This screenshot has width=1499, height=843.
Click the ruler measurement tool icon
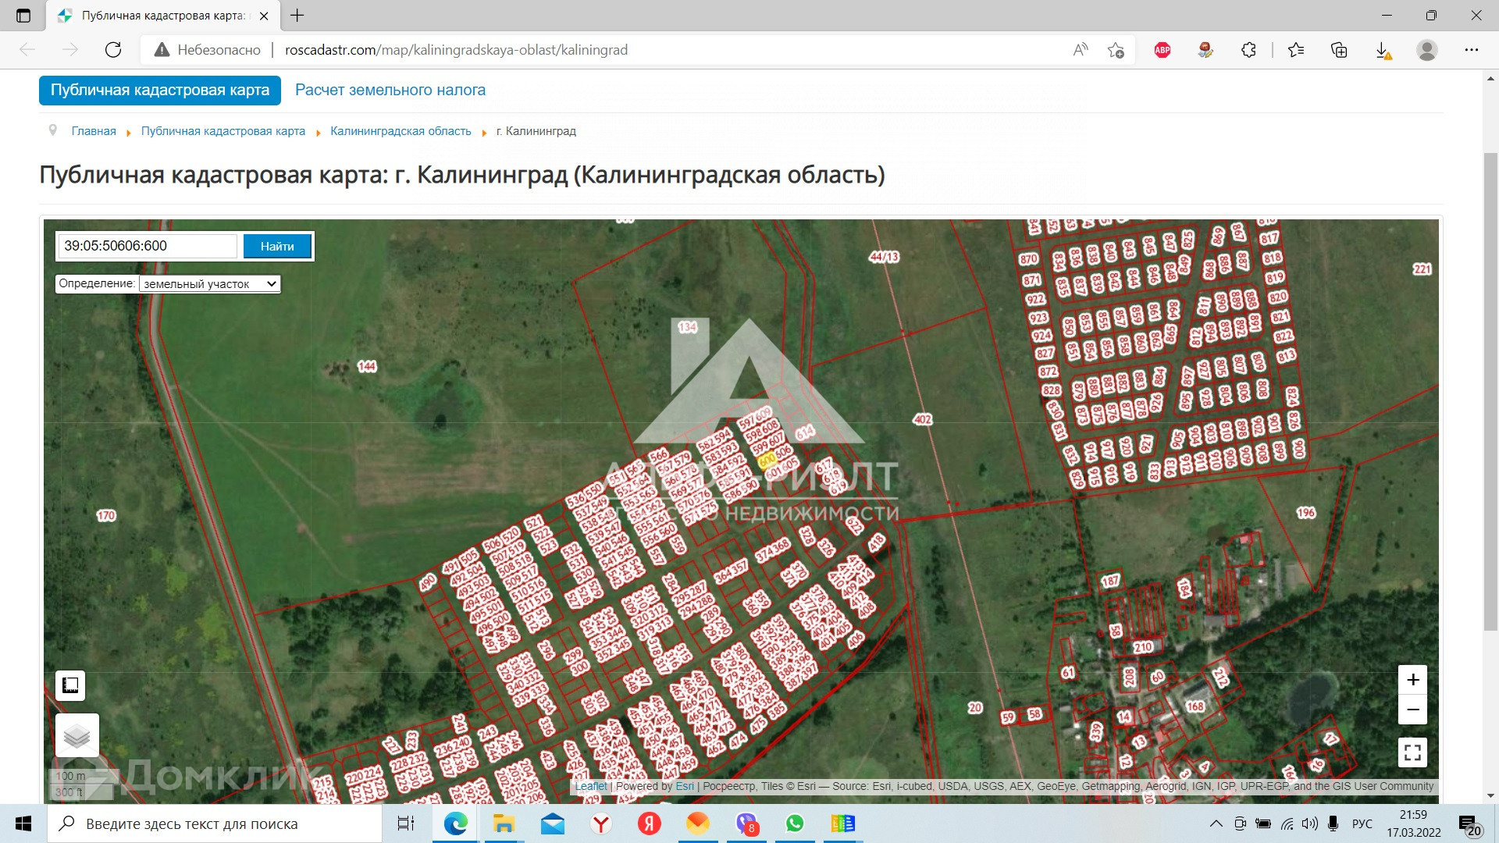click(x=70, y=685)
